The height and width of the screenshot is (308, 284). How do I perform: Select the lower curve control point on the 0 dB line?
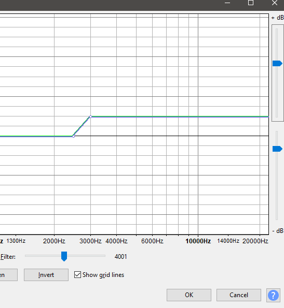(x=73, y=136)
